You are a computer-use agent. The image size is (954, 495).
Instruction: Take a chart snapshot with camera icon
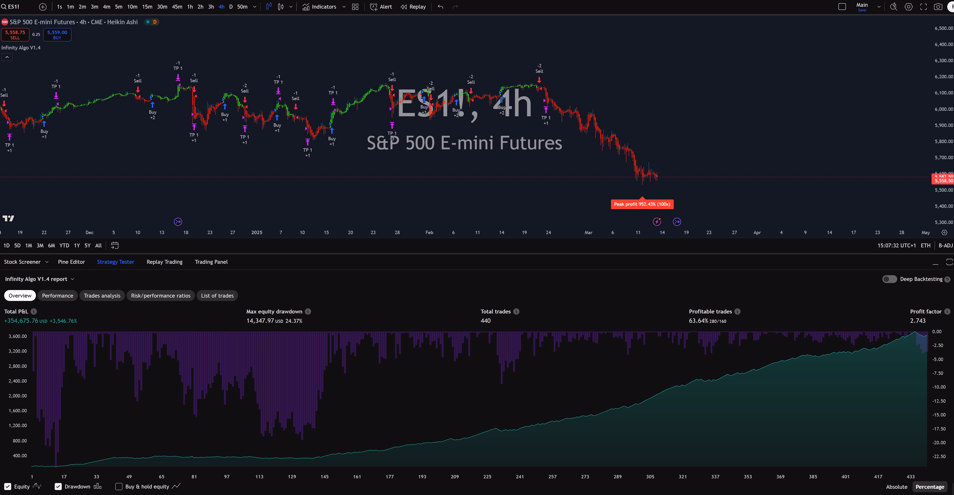tap(938, 7)
